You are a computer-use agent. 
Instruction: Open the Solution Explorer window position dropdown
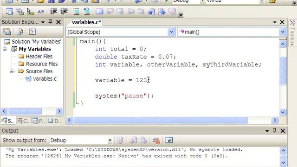coord(43,22)
